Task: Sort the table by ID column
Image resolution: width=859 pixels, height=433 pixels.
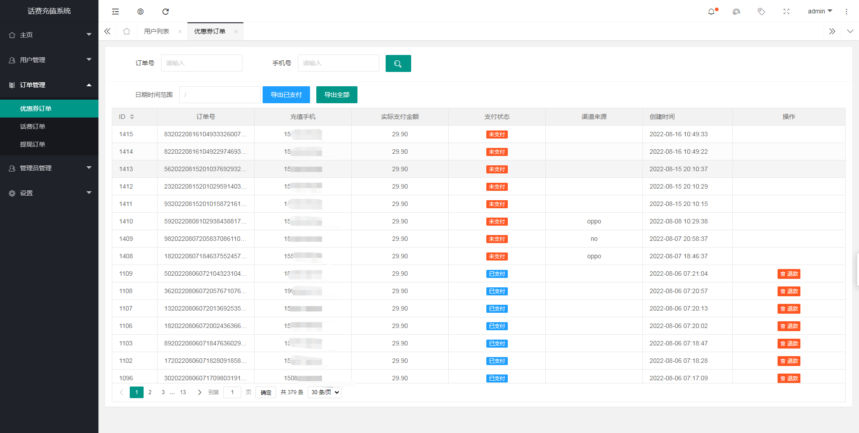Action: [132, 117]
